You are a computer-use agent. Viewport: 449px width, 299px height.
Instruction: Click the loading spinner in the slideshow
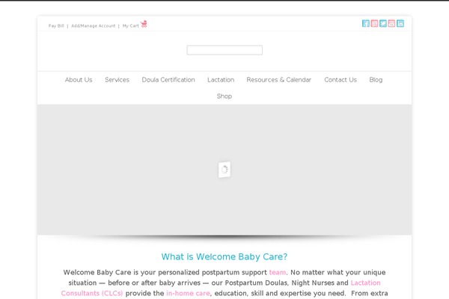click(x=224, y=170)
